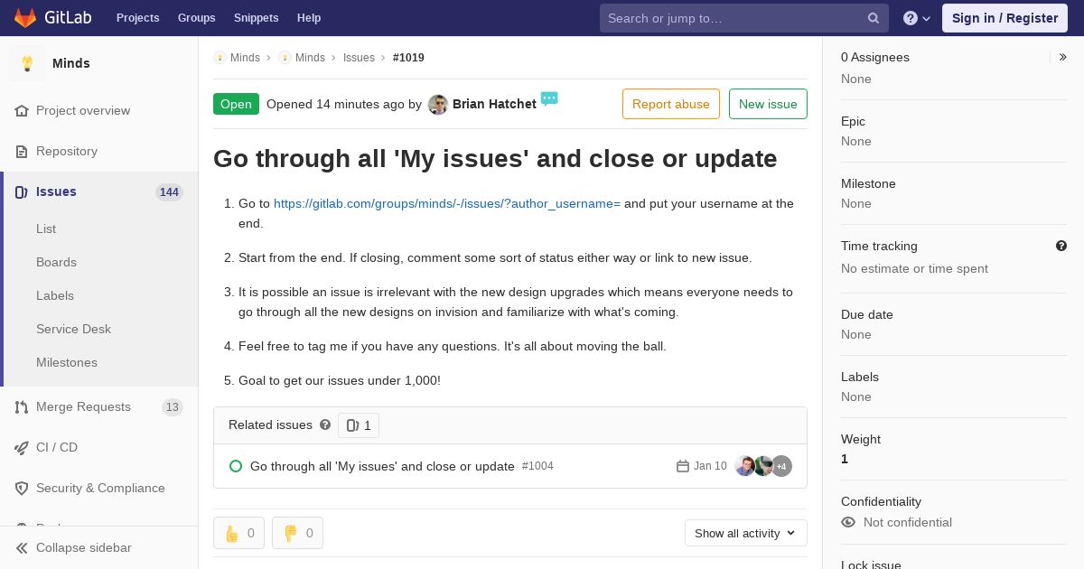
Task: Click the #1019 breadcrumb
Action: coord(408,57)
